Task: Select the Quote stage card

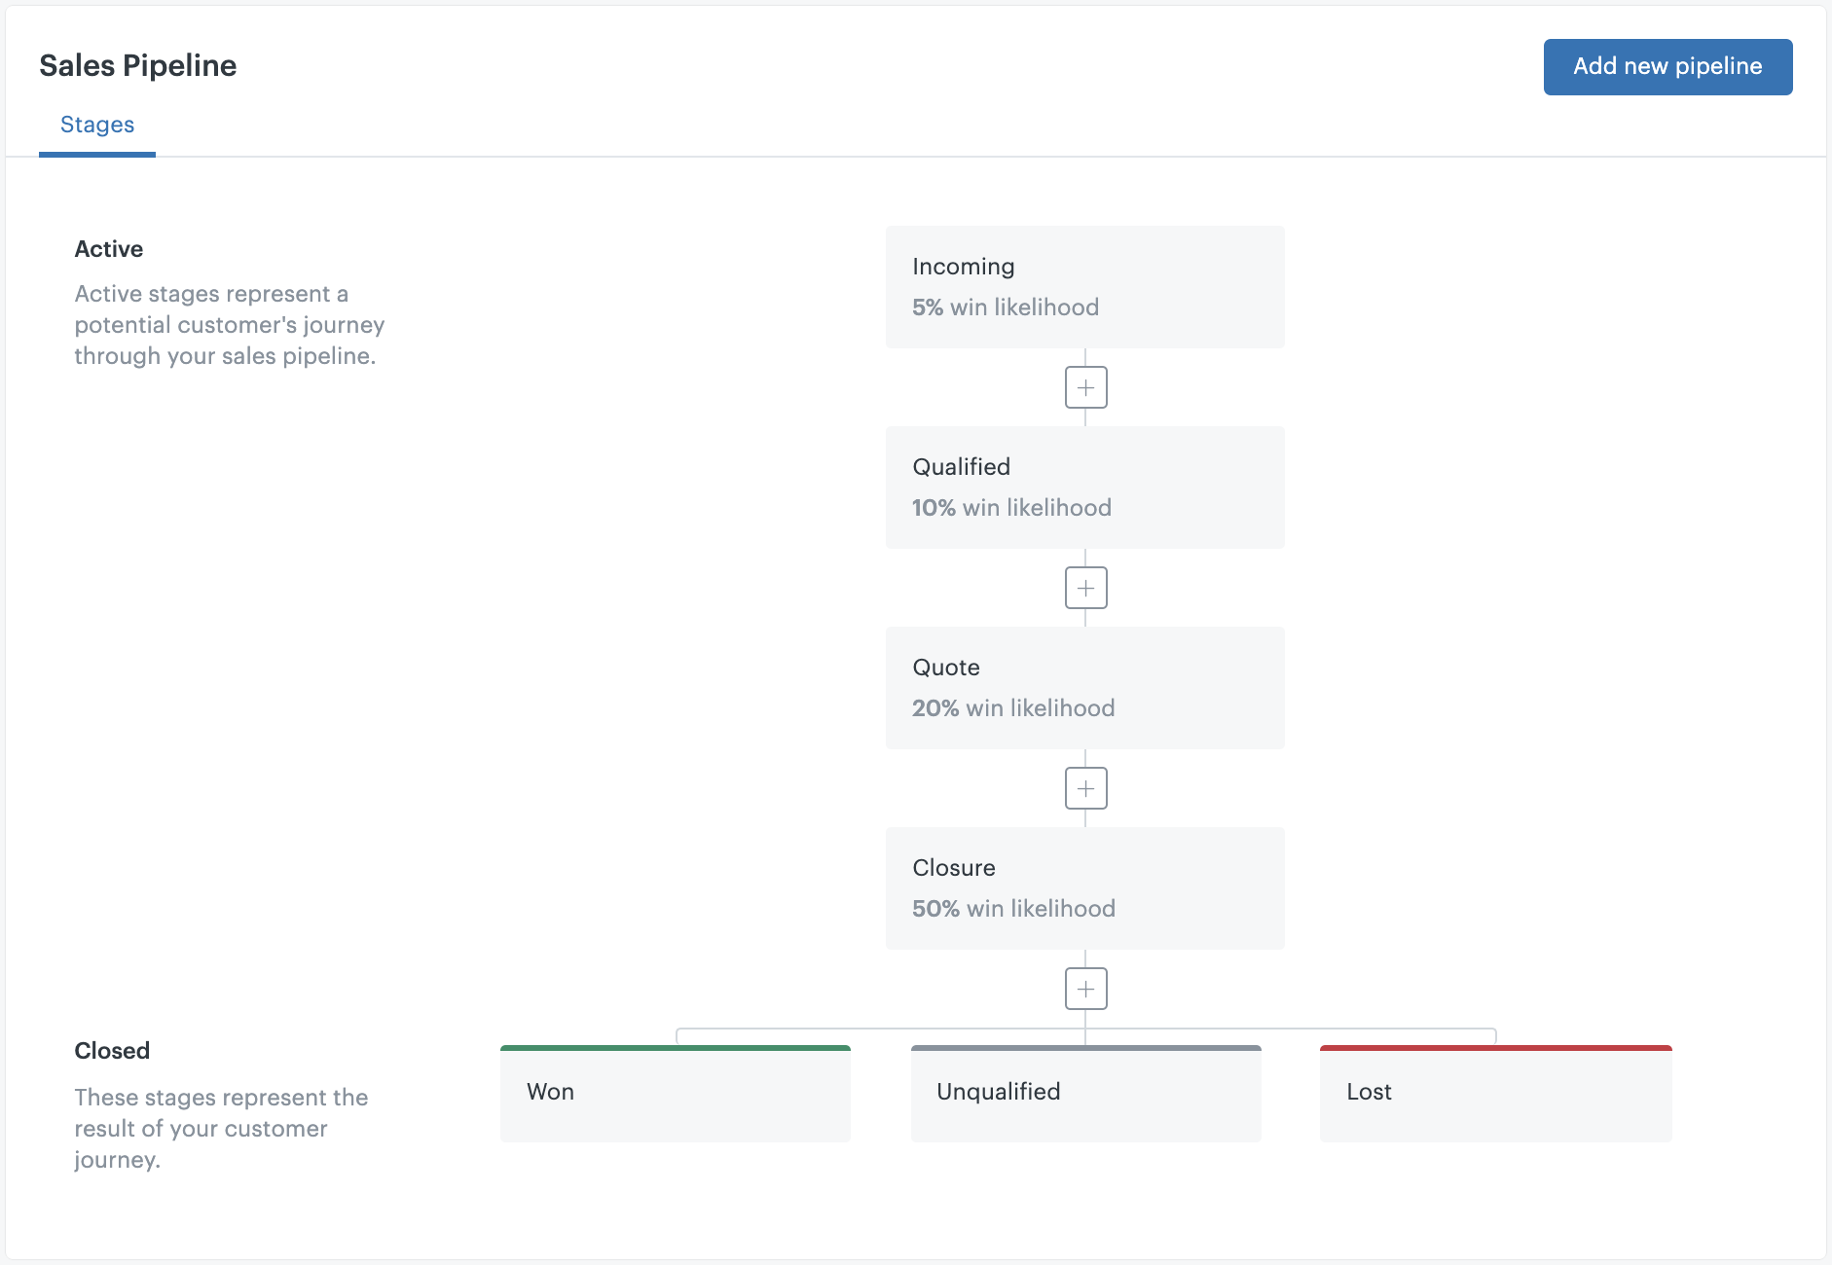Action: point(1084,688)
